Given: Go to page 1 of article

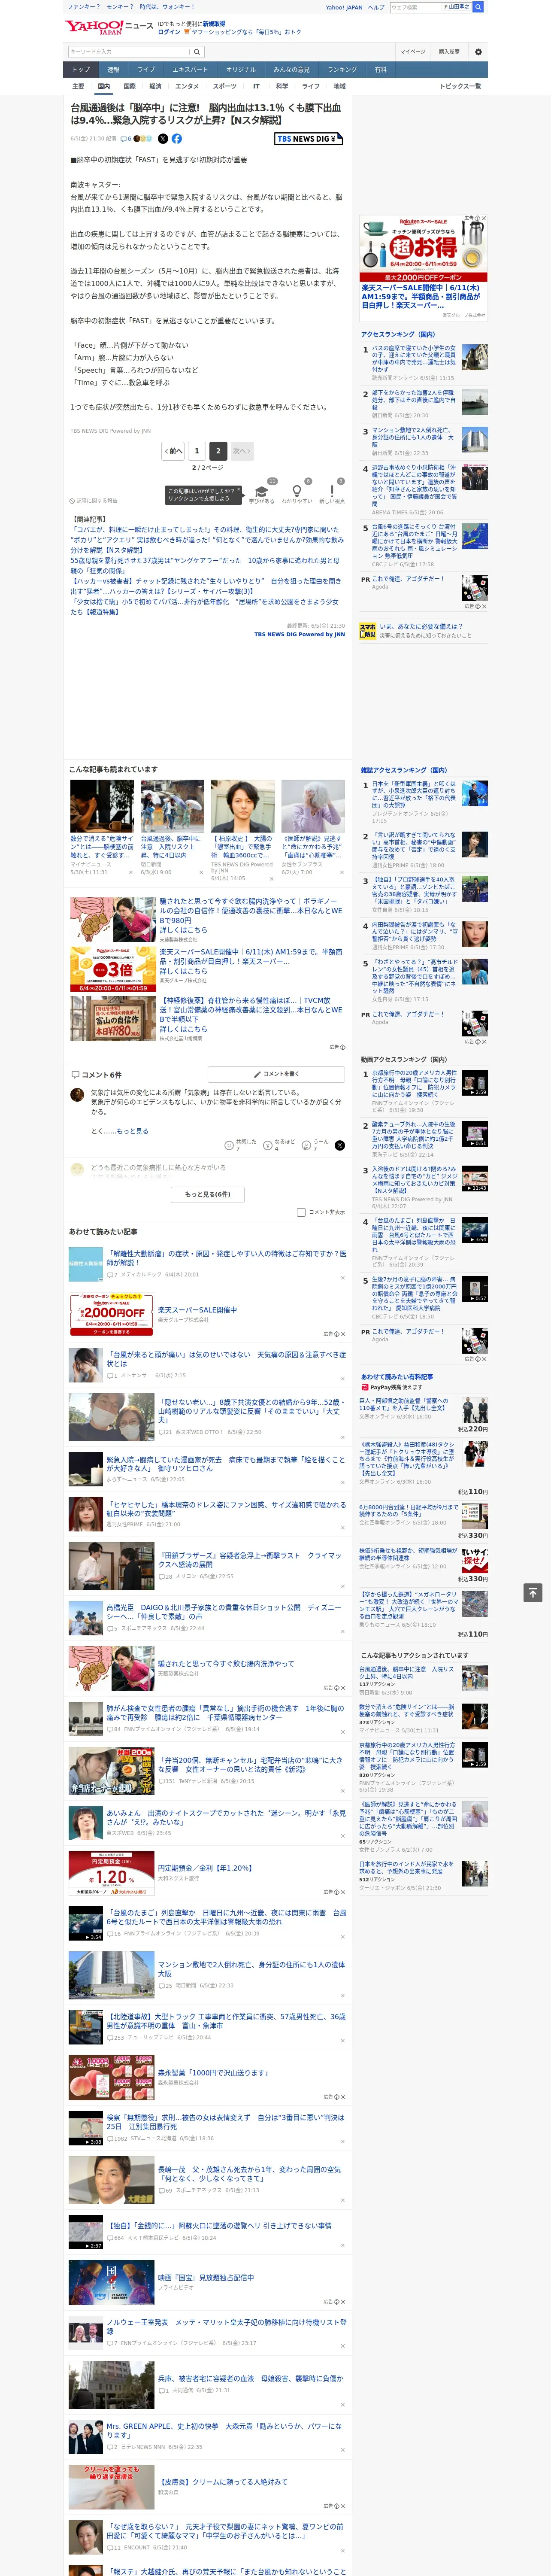Looking at the screenshot, I should point(197,451).
